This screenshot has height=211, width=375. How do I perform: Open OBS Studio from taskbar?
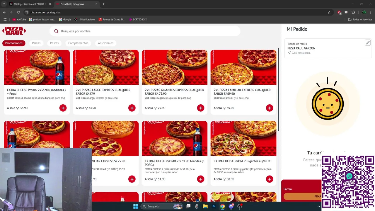240,206
